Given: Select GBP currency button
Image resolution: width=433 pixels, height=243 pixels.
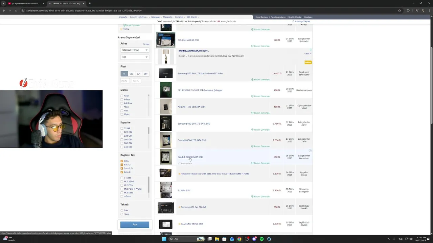Looking at the screenshot, I should click(145, 74).
